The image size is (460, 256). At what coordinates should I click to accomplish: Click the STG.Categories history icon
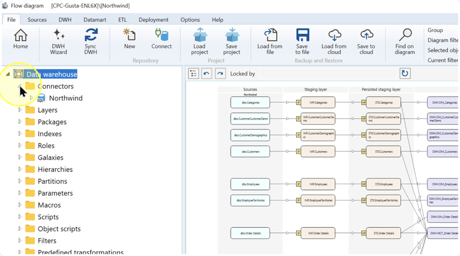click(364, 103)
